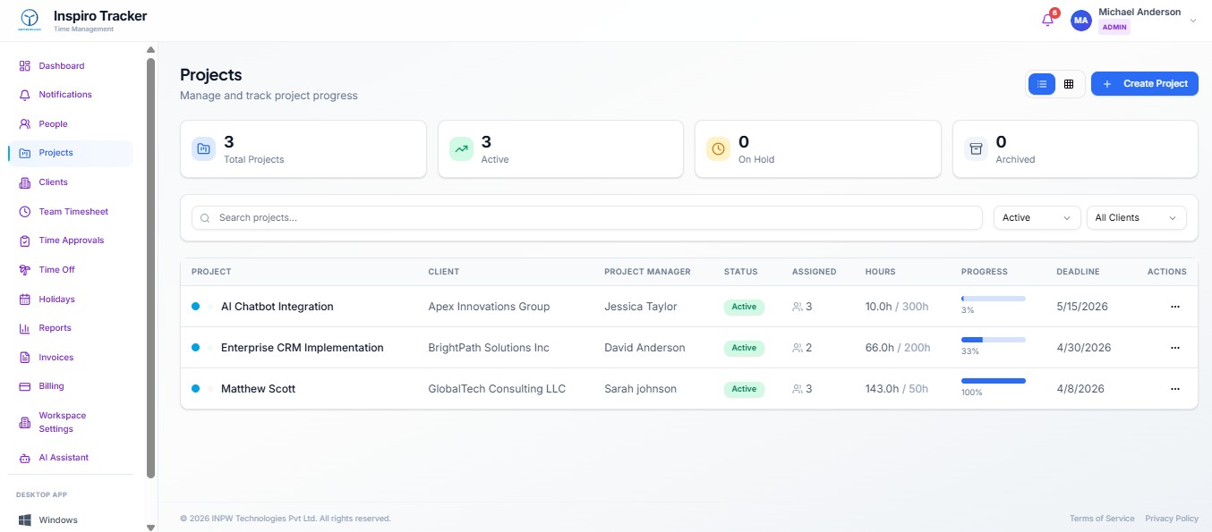Expand the Michael Anderson profile menu
This screenshot has height=532, width=1212.
[1192, 21]
